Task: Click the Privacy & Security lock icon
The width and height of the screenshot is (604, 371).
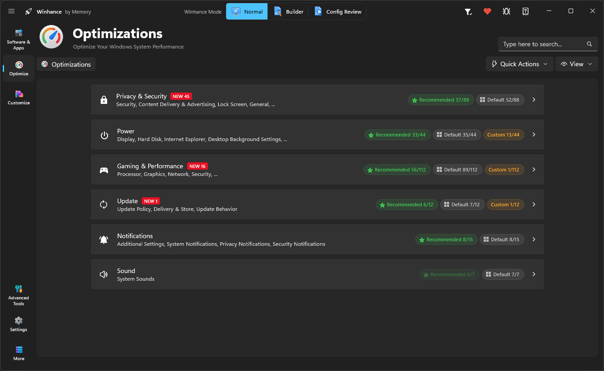Action: coord(104,100)
